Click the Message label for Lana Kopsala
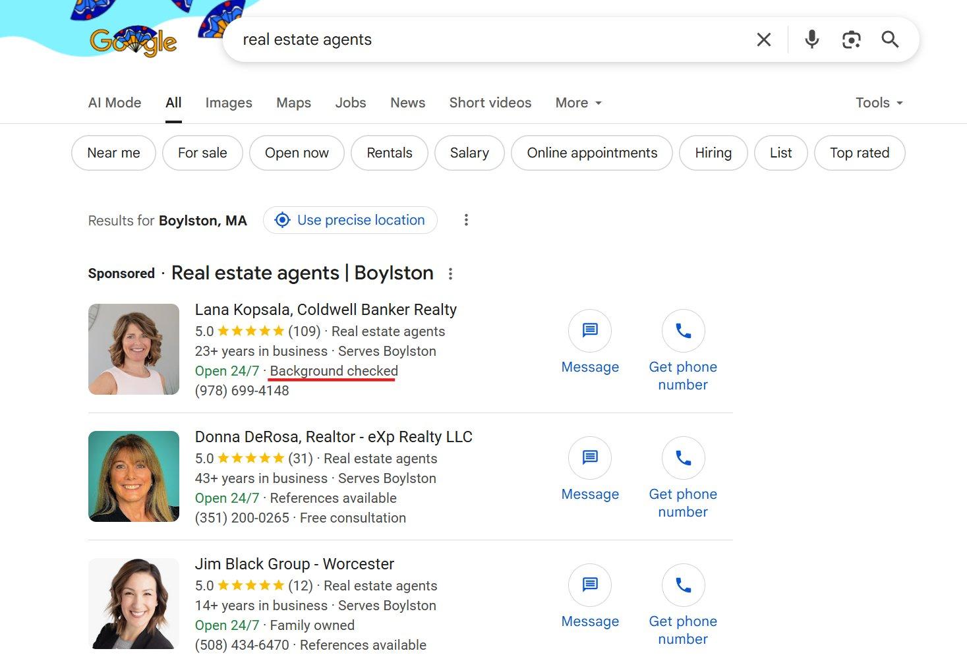This screenshot has height=655, width=967. [x=590, y=367]
